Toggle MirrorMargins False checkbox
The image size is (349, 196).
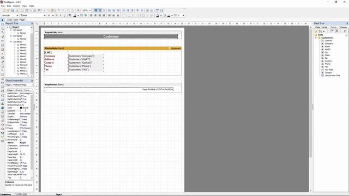point(21,137)
